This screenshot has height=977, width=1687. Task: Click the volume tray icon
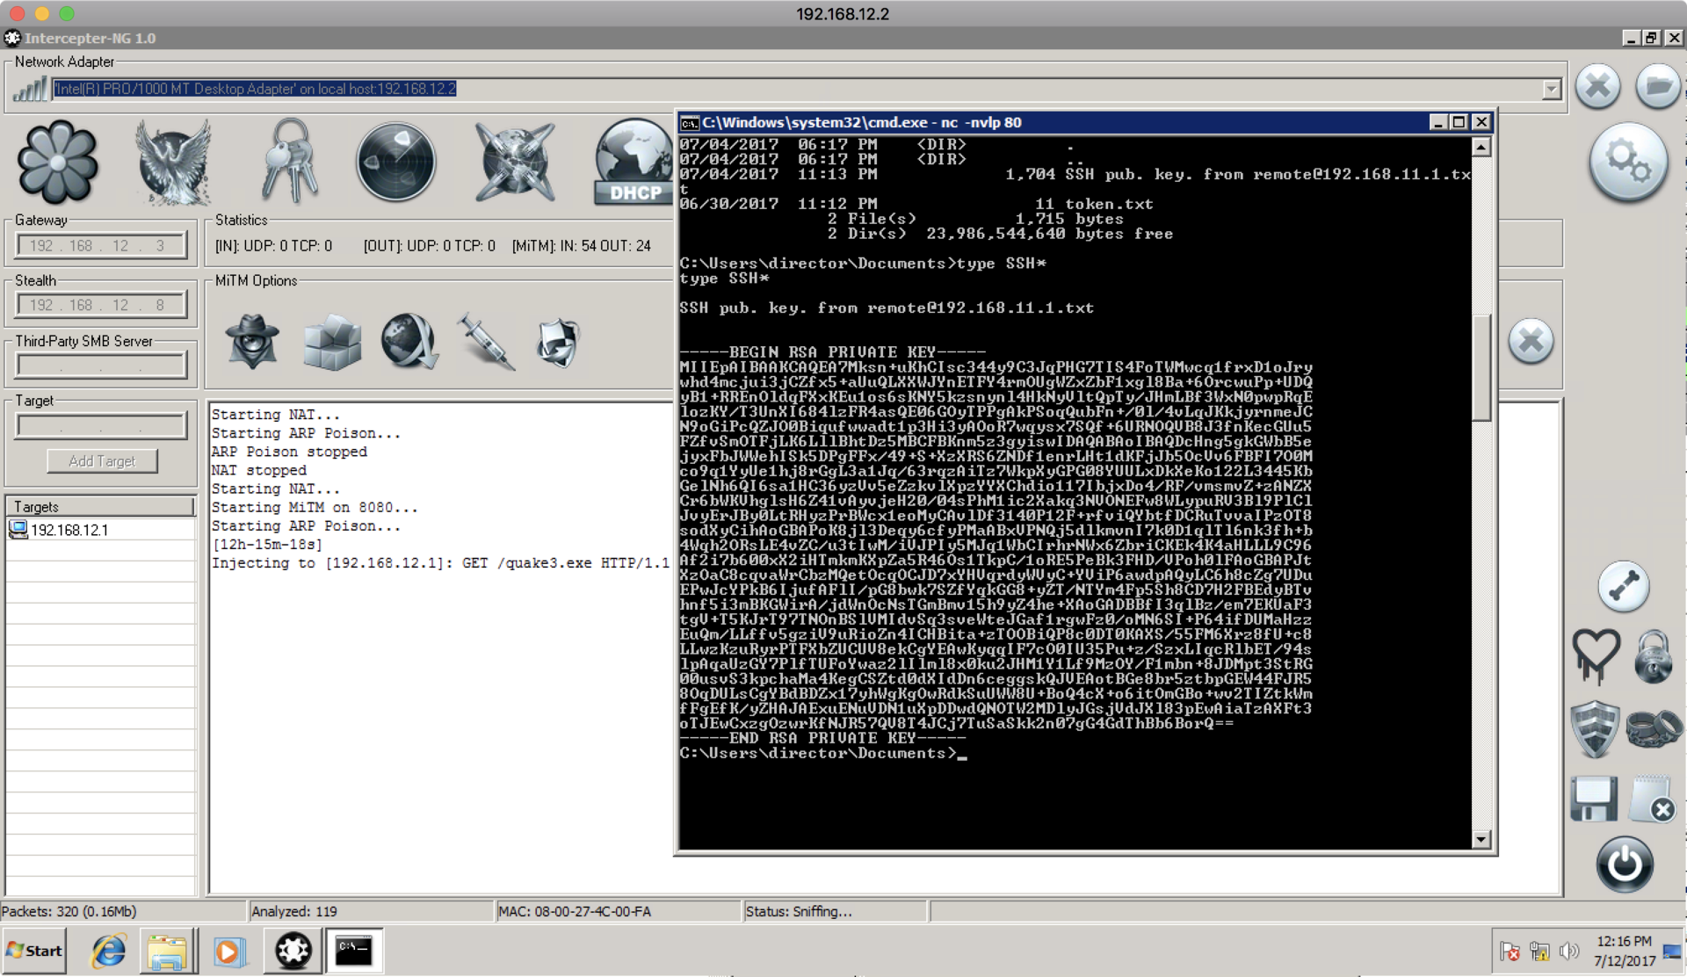(1568, 952)
